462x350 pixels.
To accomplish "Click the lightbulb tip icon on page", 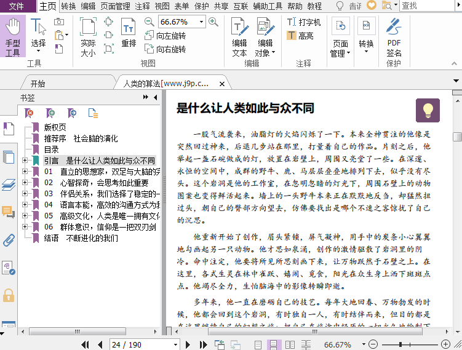I will (x=428, y=110).
